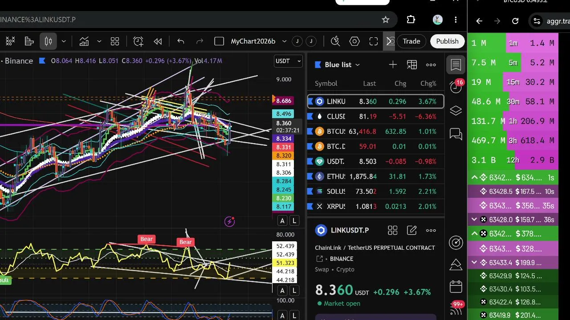Open the watchlist three-dots more menu
Image resolution: width=570 pixels, height=320 pixels.
tap(431, 65)
